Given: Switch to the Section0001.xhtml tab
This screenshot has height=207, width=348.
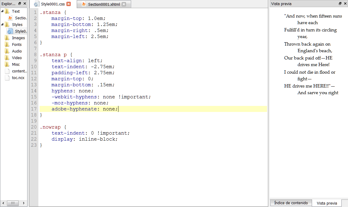Looking at the screenshot, I should click(x=104, y=5).
